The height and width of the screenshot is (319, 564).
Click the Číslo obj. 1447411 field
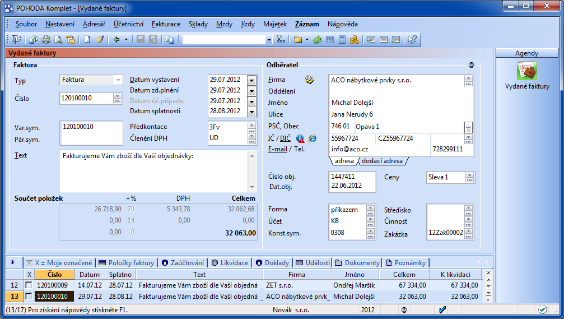coord(352,177)
